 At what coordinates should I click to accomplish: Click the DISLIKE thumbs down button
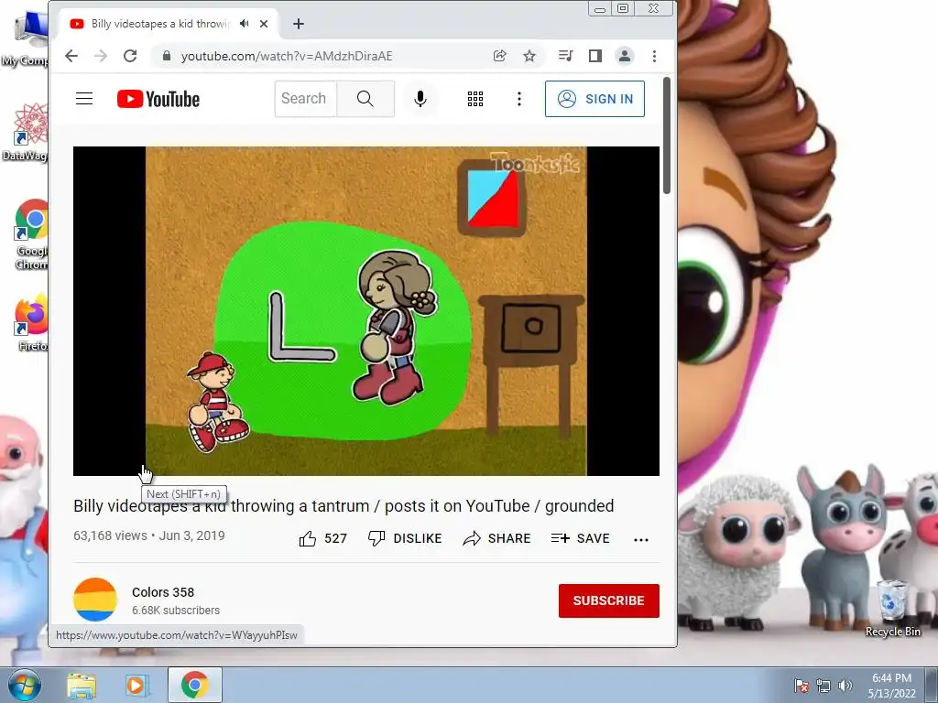point(405,538)
